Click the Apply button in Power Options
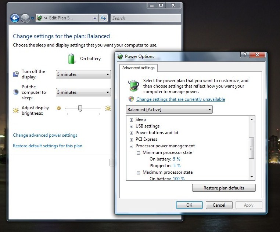Image resolution: width=280 pixels, height=232 pixels. [248, 205]
